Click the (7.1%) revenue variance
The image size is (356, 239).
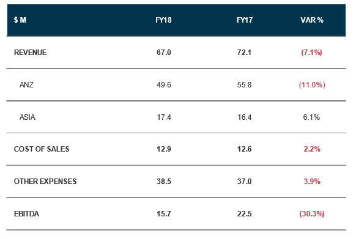(311, 53)
